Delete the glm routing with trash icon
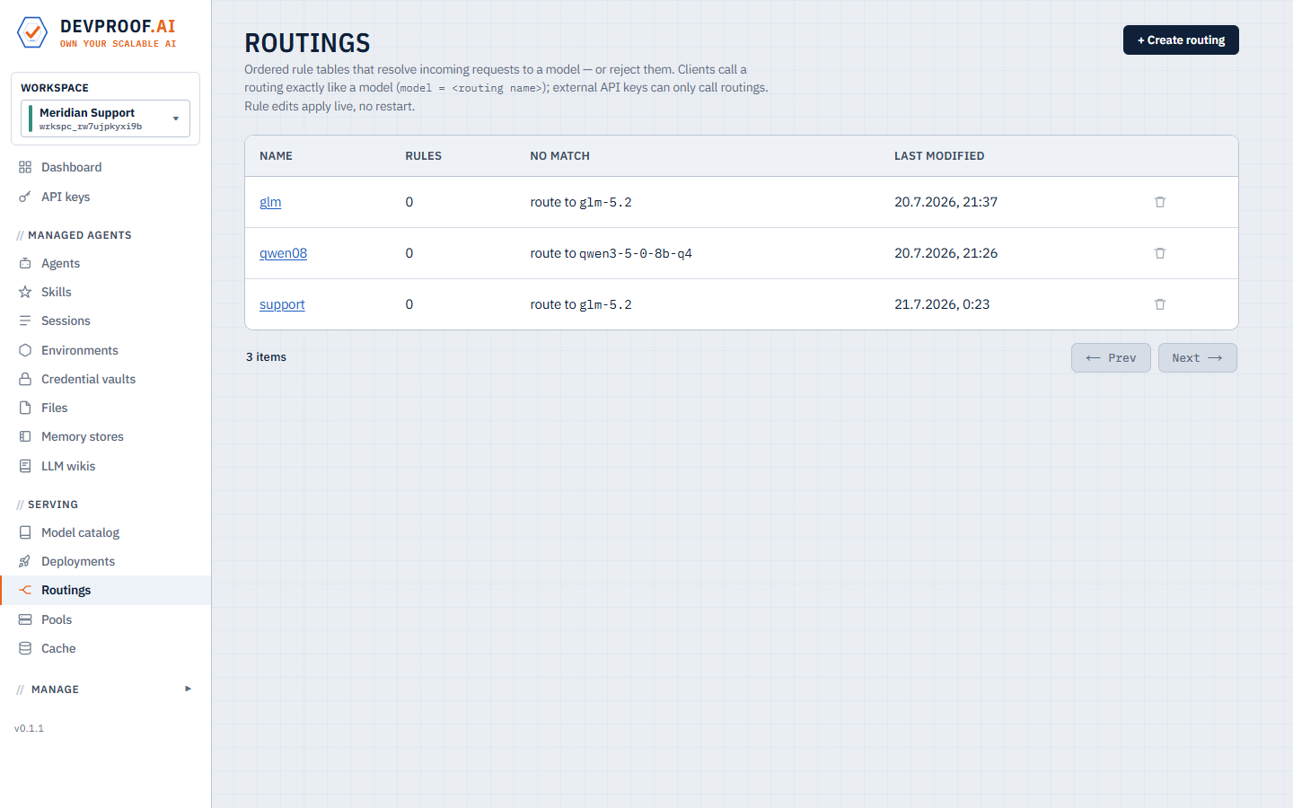 [x=1160, y=202]
